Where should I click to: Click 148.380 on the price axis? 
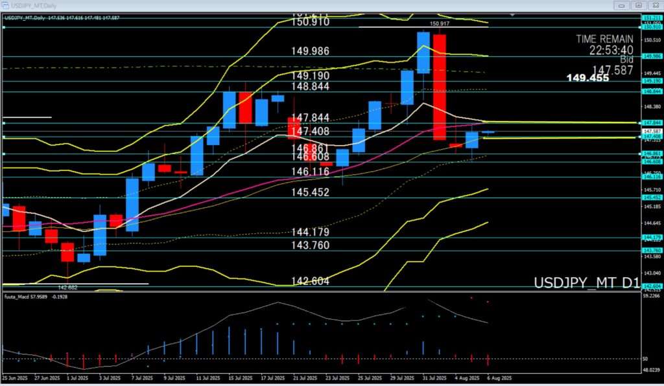tap(652, 107)
